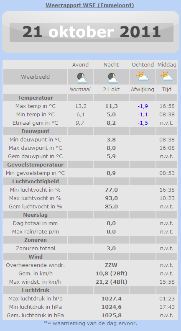This screenshot has width=181, height=331.
Task: Click the max temp deviation value -1,9
Action: (x=143, y=106)
